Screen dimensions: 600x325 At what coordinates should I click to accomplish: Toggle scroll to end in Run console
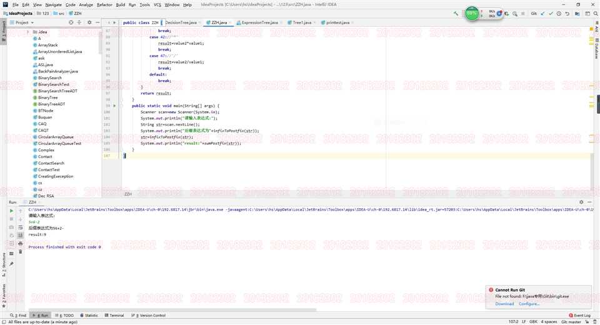click(x=20, y=236)
